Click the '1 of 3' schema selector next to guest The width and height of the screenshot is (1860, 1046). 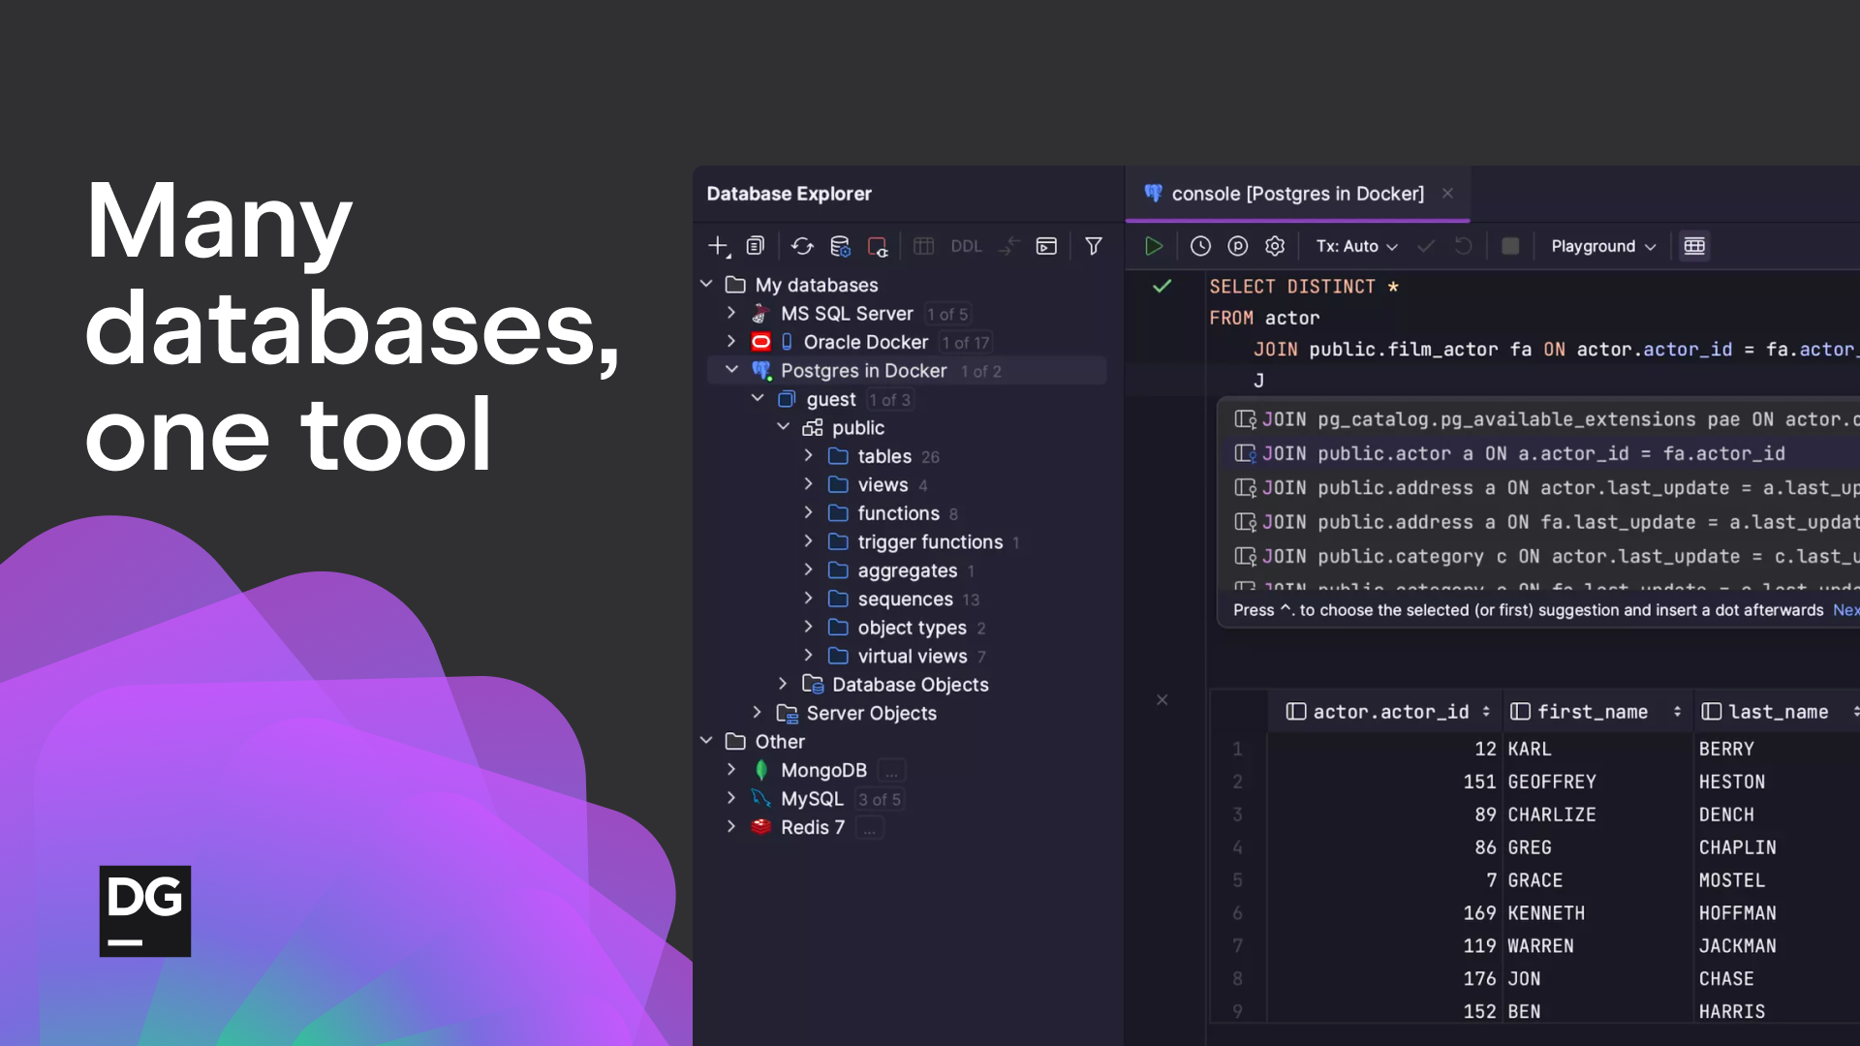[889, 400]
